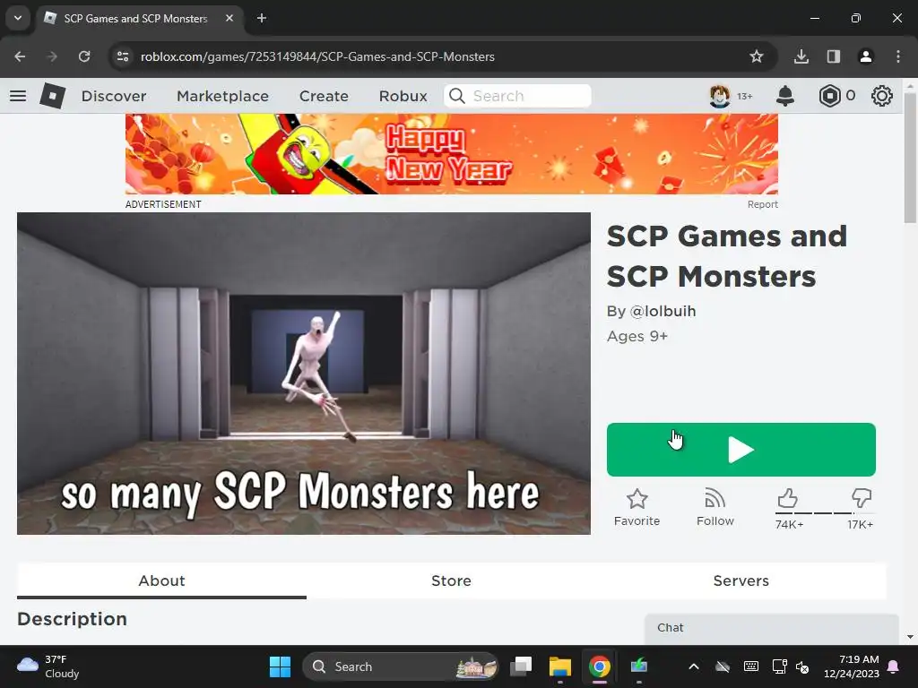Open the Roblox hamburger navigation menu
This screenshot has height=688, width=918.
[18, 96]
